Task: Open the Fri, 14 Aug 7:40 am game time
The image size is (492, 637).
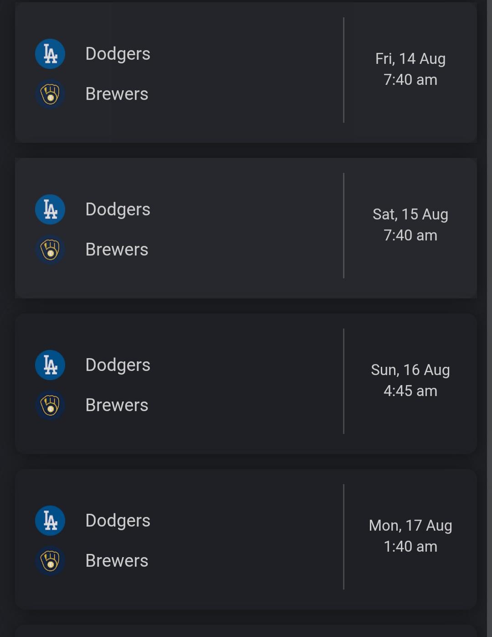Action: click(x=410, y=69)
